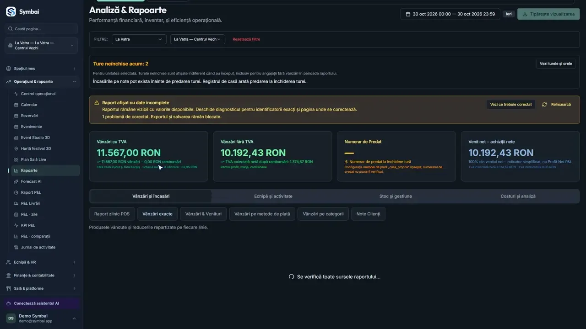
Task: Click Vezi ce trebuie corectat button
Action: click(x=511, y=105)
